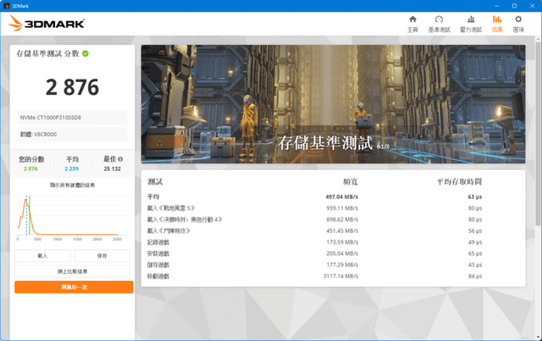Click the NVMe CT1000P310SSD8 device field

click(x=72, y=118)
